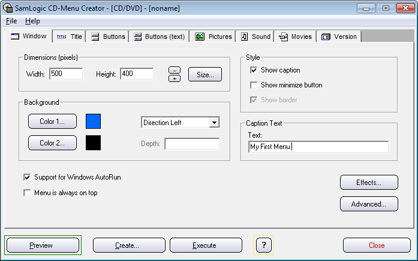418x261 pixels.
Task: Click the Depth input field
Action: point(192,144)
